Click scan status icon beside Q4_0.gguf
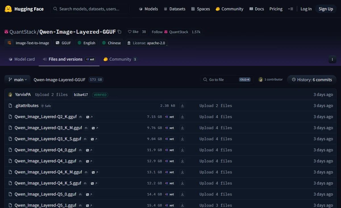341x208 pixels. click(80, 150)
